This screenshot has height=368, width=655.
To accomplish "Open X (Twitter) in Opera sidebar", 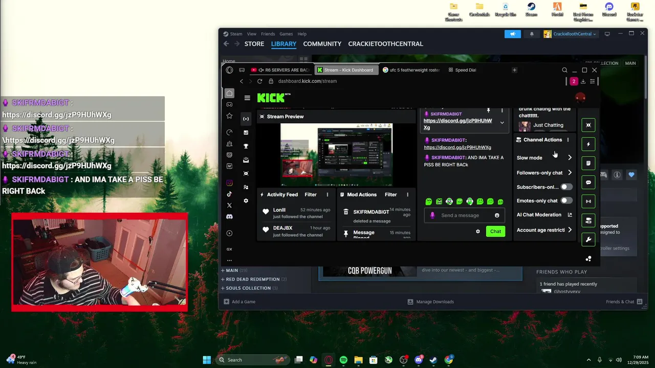I will pos(229,205).
